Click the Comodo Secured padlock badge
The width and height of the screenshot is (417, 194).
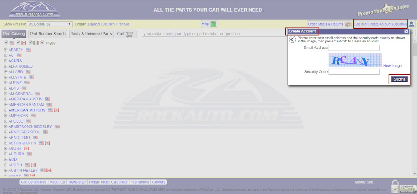click(x=403, y=186)
